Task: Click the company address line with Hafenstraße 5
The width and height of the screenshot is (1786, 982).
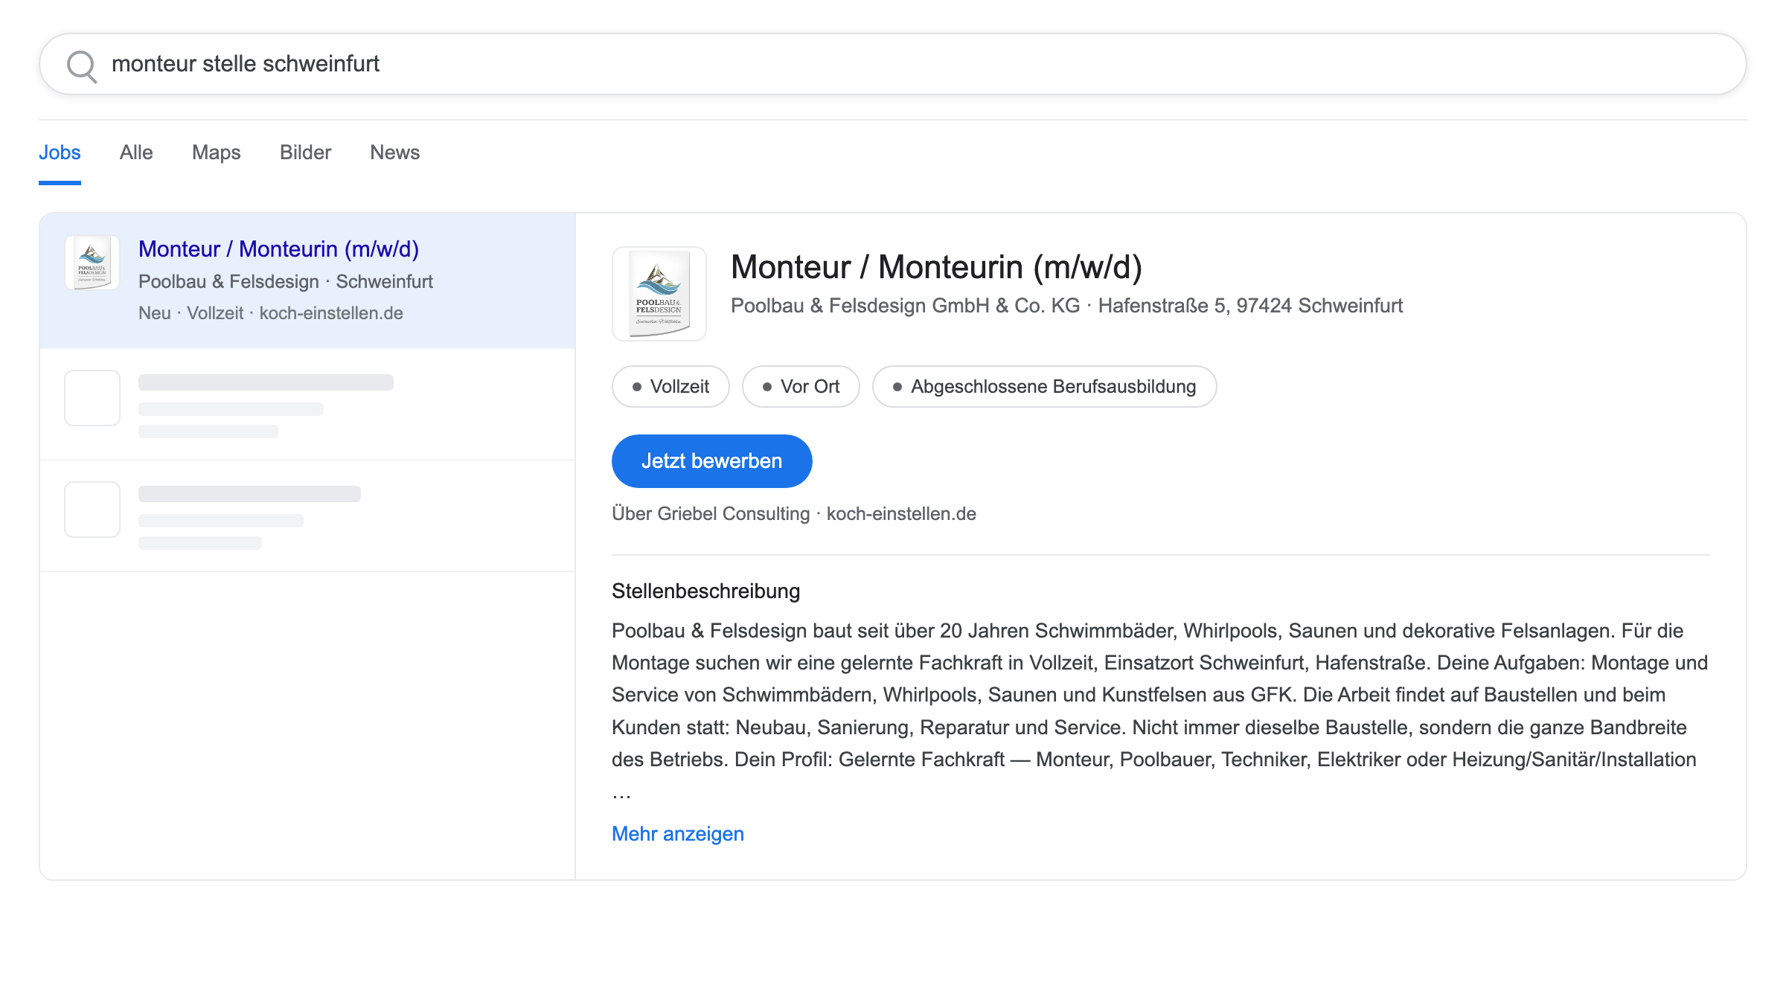Action: pyautogui.click(x=1066, y=306)
